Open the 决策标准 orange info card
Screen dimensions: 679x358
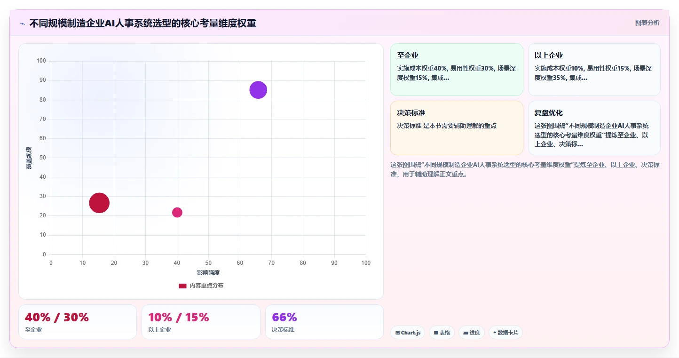tap(457, 128)
